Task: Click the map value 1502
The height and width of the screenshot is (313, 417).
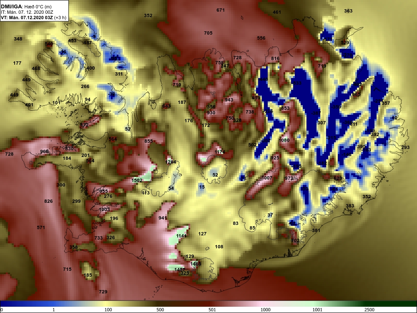Action: [x=137, y=180]
